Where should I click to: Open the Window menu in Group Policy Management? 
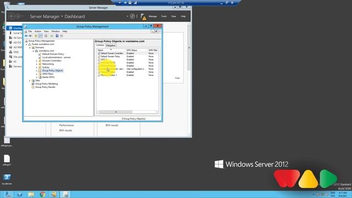pos(56,31)
